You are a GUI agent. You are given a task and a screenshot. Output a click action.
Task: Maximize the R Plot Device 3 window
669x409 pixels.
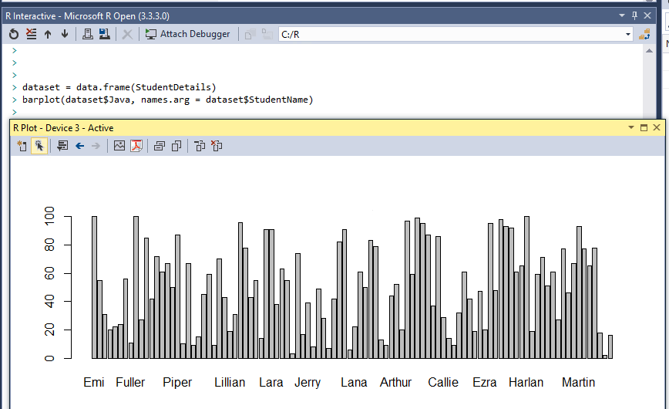(x=644, y=128)
